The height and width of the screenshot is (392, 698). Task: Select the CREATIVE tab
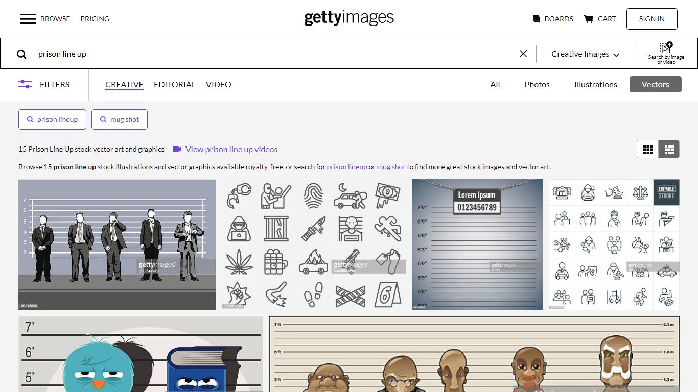(x=124, y=85)
